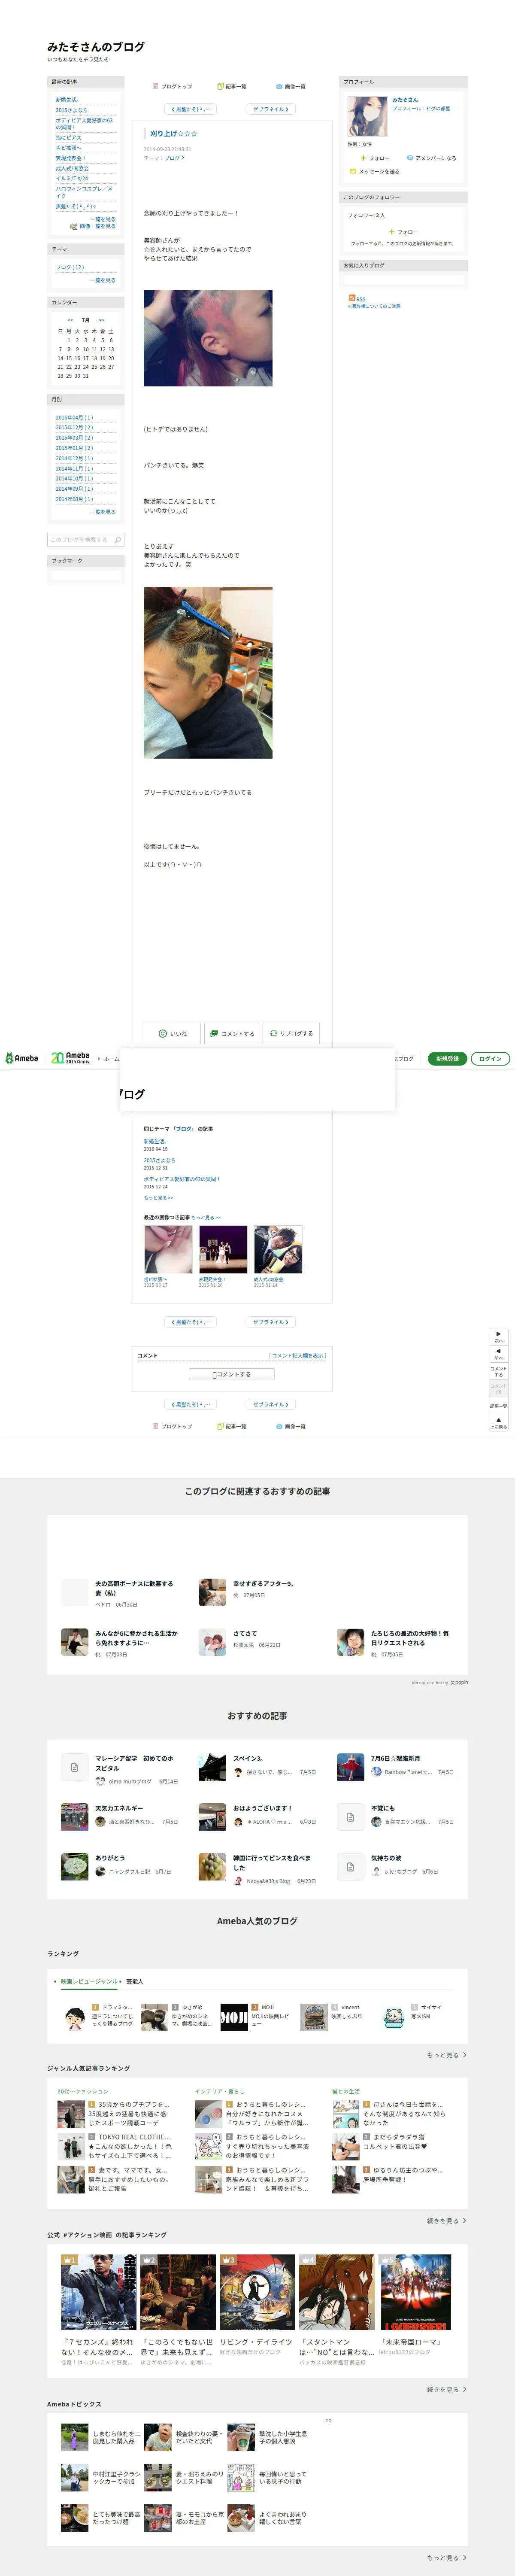515x2576 pixels.
Task: Open recommended article たろじろの最近の大好物
Action: pos(410,1638)
